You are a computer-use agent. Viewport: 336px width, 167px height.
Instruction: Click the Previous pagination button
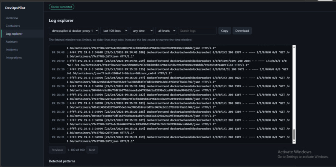point(57,150)
